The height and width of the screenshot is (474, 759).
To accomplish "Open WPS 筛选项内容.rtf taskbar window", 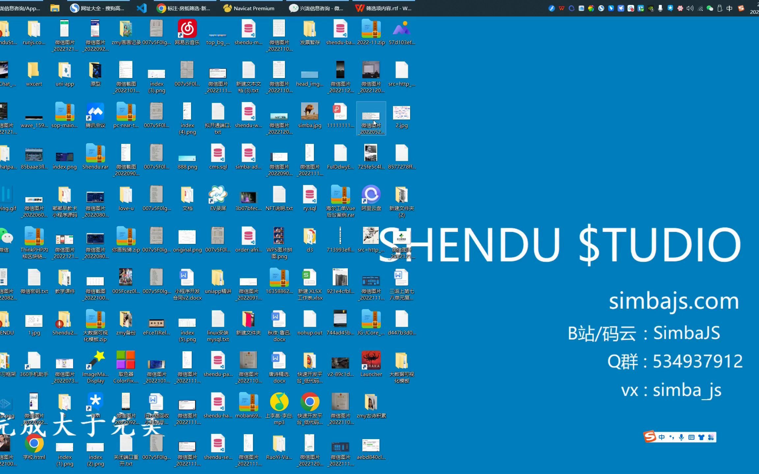I will tap(383, 9).
